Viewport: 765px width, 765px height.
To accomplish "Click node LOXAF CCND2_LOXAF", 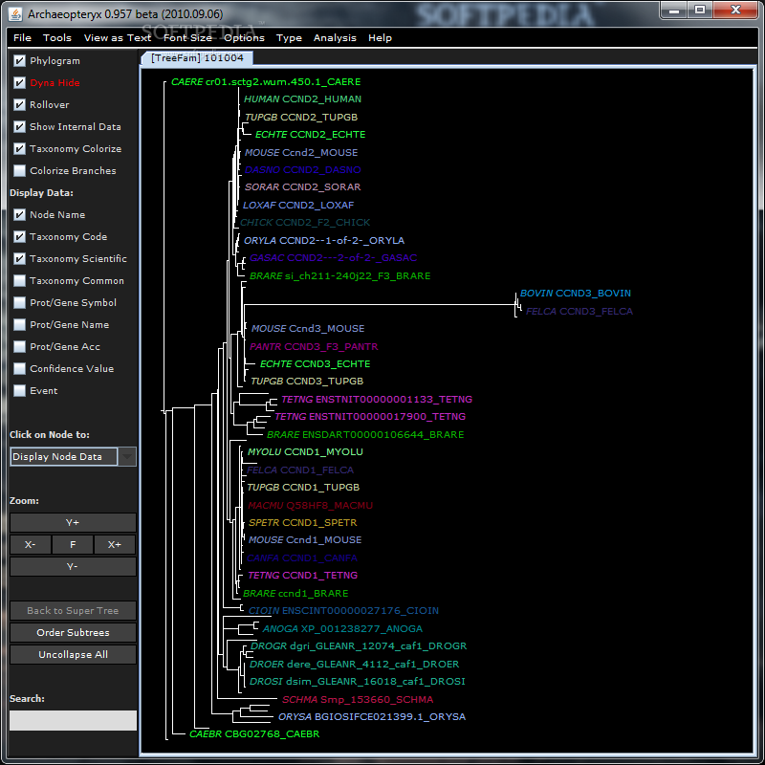I will 298,205.
